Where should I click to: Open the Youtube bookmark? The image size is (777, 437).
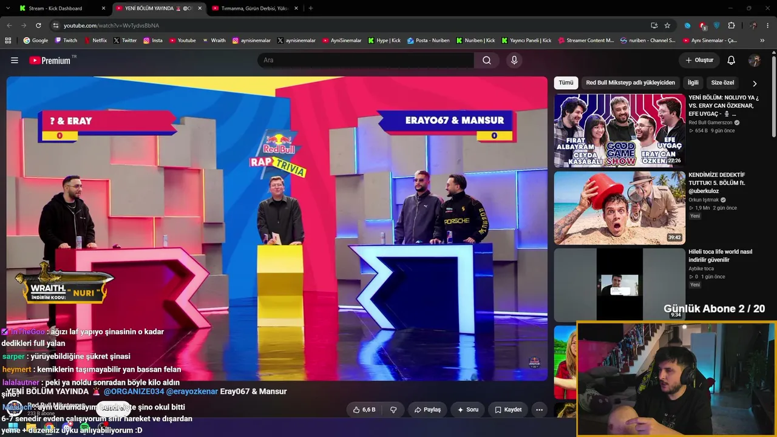click(182, 41)
